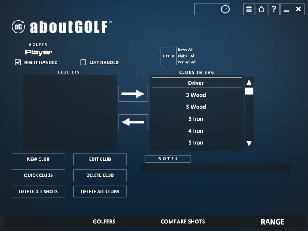The image size is (308, 231).
Task: Click the Venue: All filter text
Action: 187,62
